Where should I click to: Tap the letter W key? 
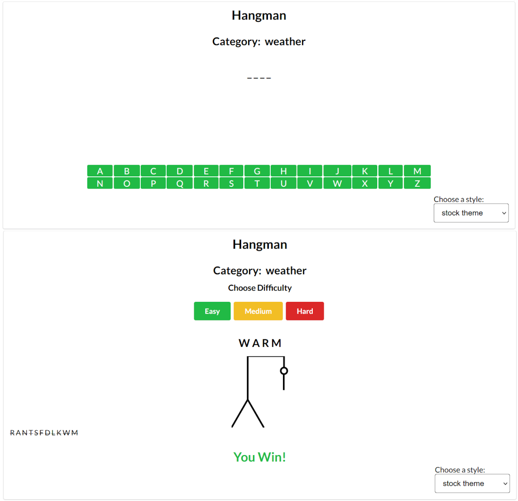click(337, 184)
